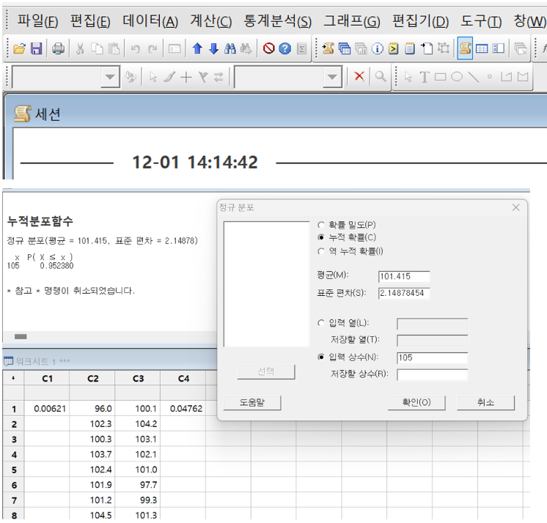Image resolution: width=547 pixels, height=523 pixels.
Task: Open the 데이터(A) menu
Action: 150,21
